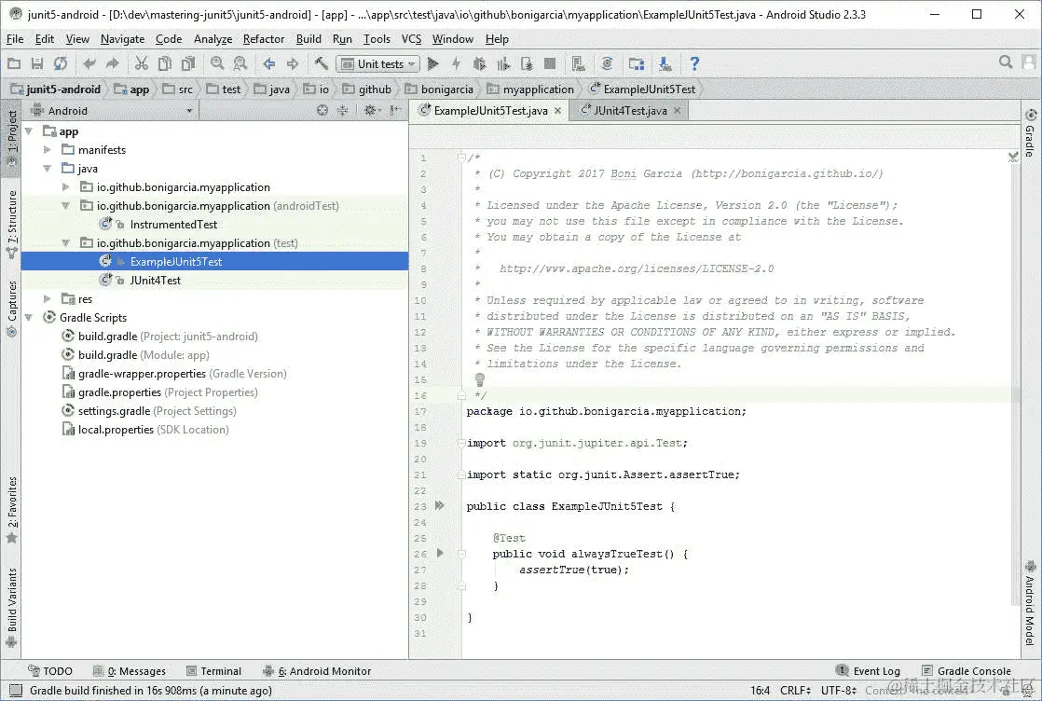Open Project Structure toolbar icon
This screenshot has height=701, width=1042.
pos(636,63)
